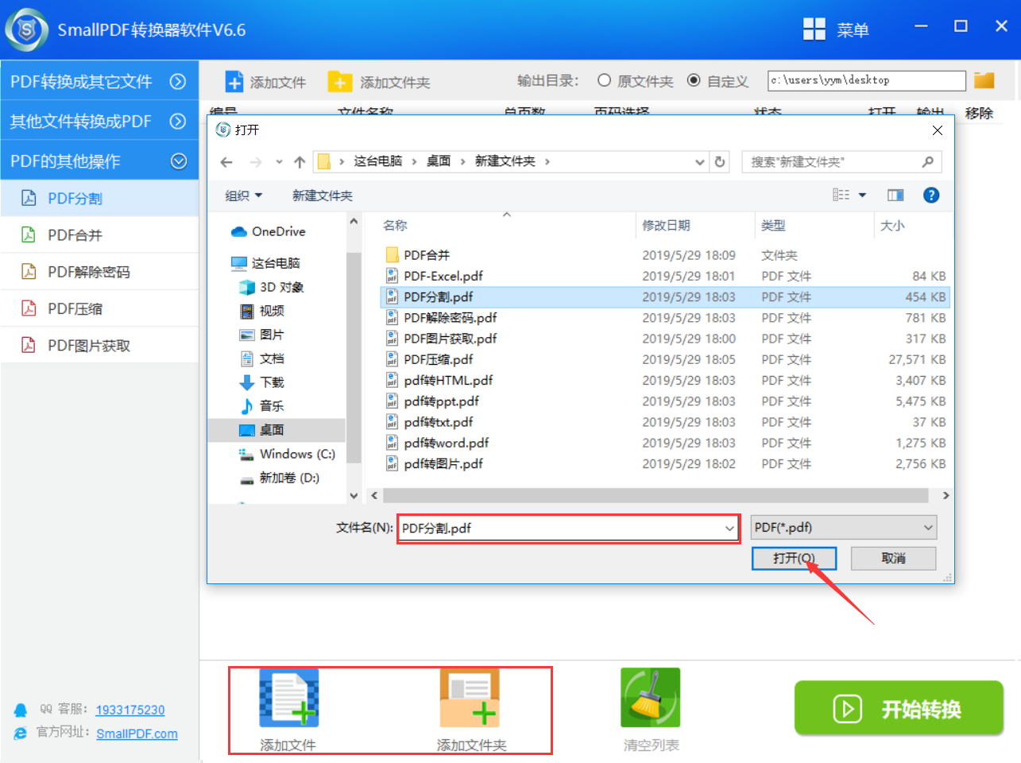
Task: Select the 自定义 radio button
Action: click(x=694, y=80)
